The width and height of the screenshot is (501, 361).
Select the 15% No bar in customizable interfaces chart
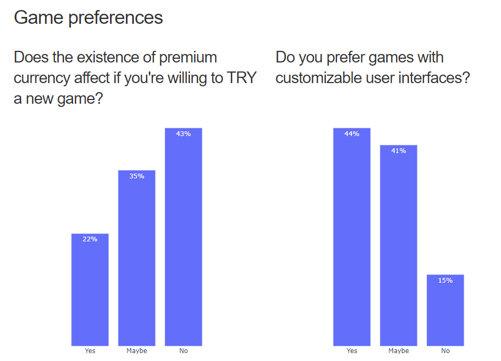445,310
